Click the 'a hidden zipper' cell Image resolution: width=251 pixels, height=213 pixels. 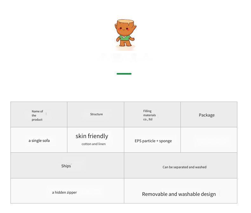[x=67, y=191]
